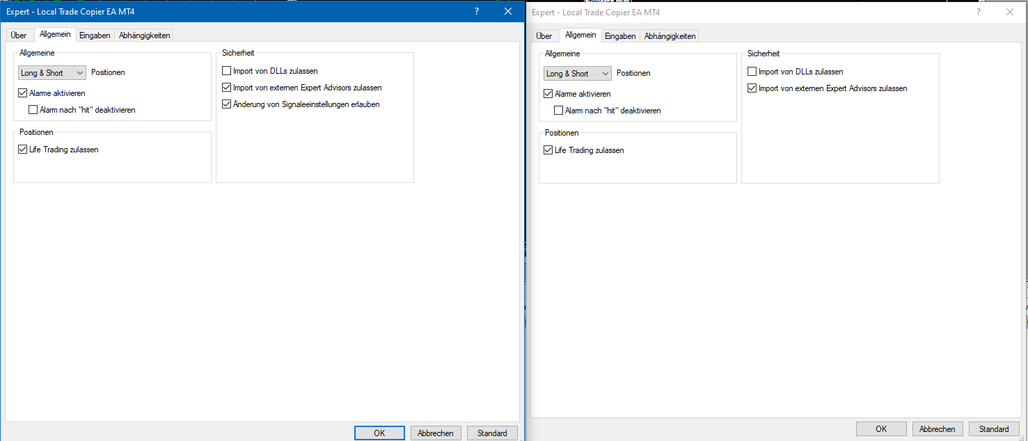The image size is (1028, 441).
Task: Toggle Alarme aktivieren in the inactive dialog
Action: (x=548, y=94)
